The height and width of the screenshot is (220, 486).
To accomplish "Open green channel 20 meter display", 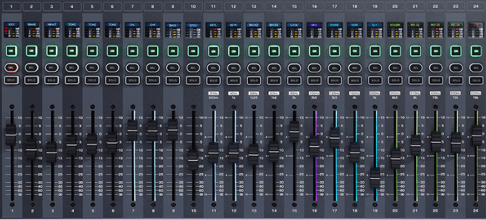I will [395, 30].
